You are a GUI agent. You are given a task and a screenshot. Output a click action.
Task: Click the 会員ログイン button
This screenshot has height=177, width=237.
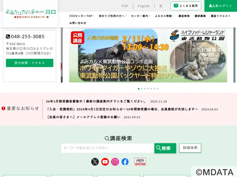click(x=221, y=6)
